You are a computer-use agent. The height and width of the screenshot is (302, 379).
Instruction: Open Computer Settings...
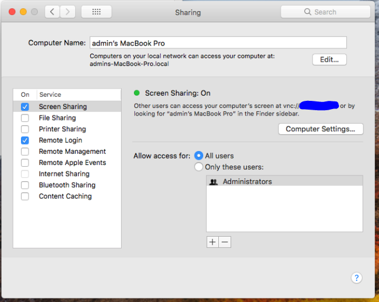(x=321, y=129)
